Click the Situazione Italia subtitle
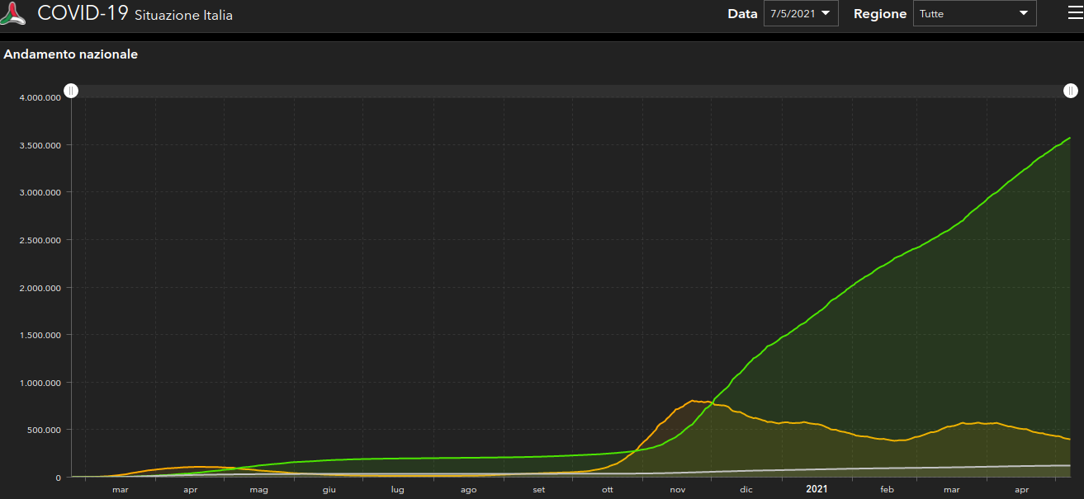Viewport: 1084px width, 499px height. point(183,16)
